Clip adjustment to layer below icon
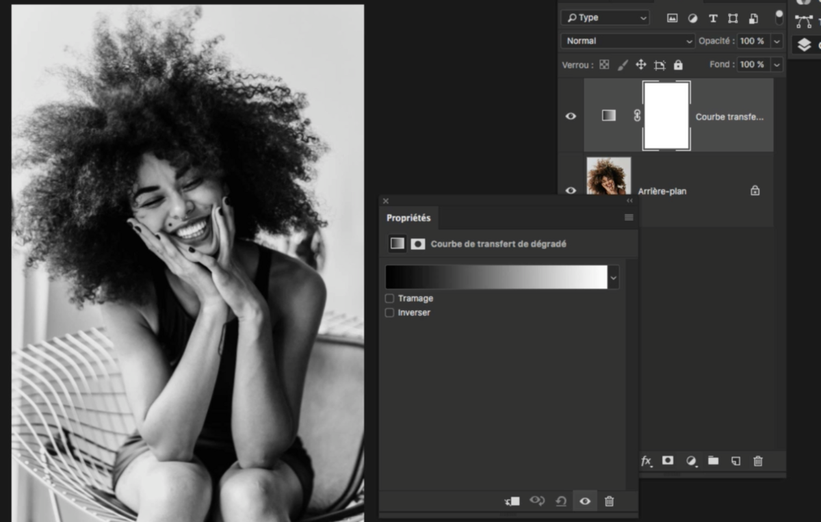The image size is (821, 522). point(512,501)
